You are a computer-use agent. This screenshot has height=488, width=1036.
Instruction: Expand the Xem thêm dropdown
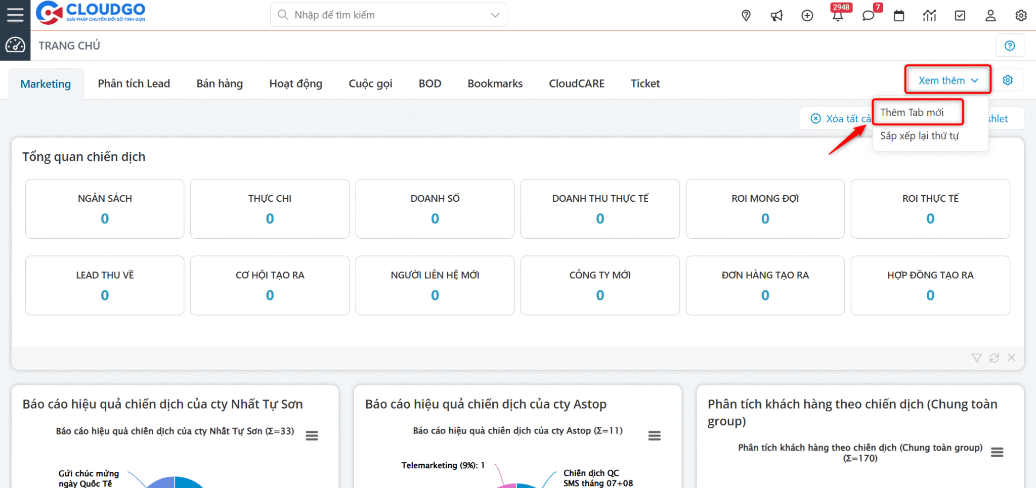click(x=948, y=80)
